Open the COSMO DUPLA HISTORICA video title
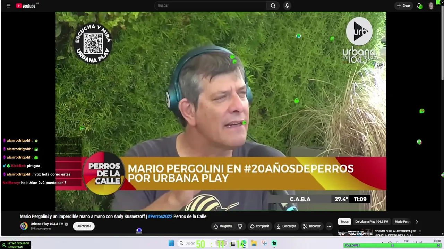Viewport: 444px width, 249px height. click(395, 233)
